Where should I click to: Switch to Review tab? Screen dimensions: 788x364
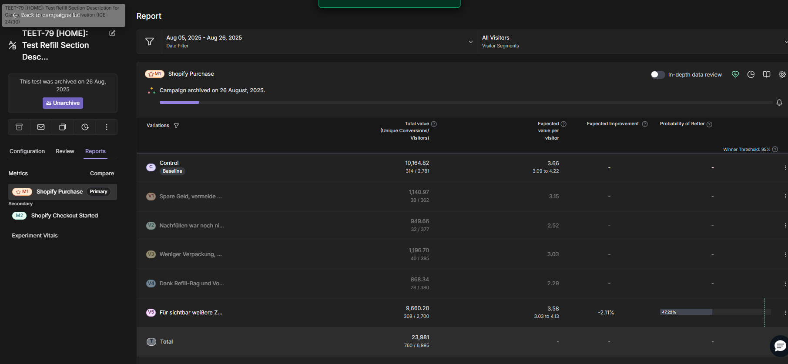(x=65, y=151)
